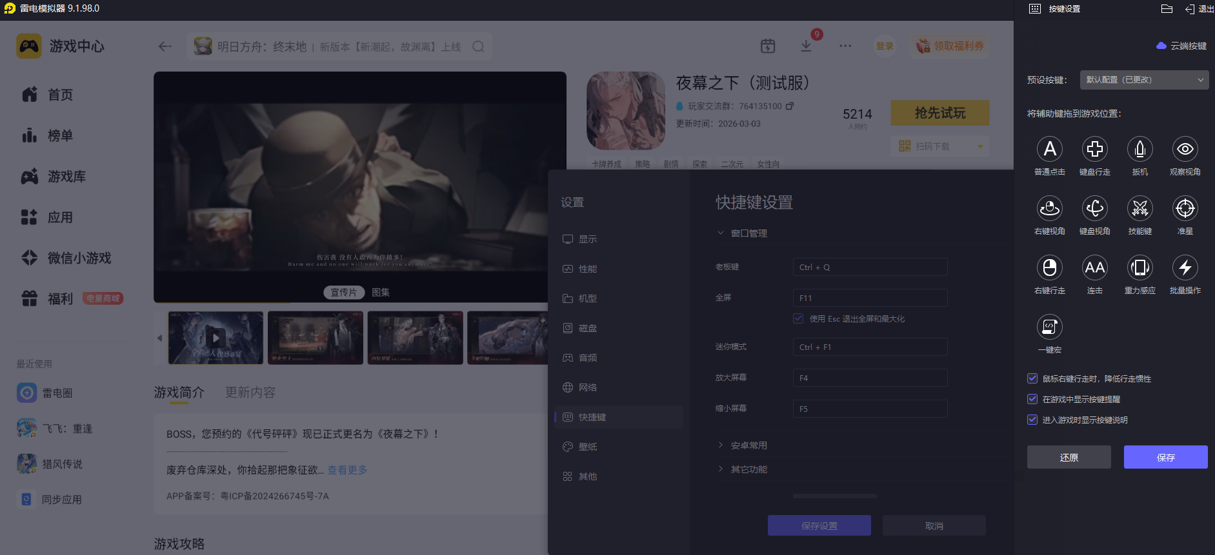Screen dimensions: 1215x555
Task: Toggle 鼠标右键行走时，降低行走惯性 checkbox
Action: tap(1032, 378)
